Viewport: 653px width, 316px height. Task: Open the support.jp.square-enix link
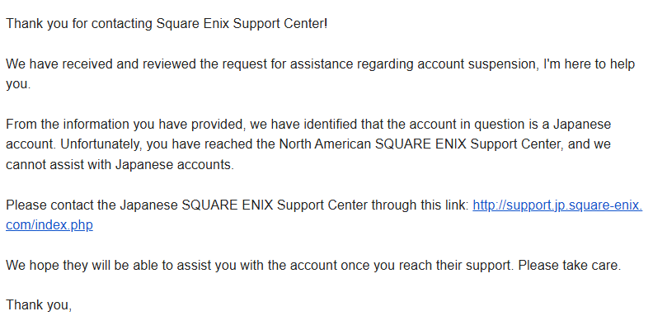557,205
